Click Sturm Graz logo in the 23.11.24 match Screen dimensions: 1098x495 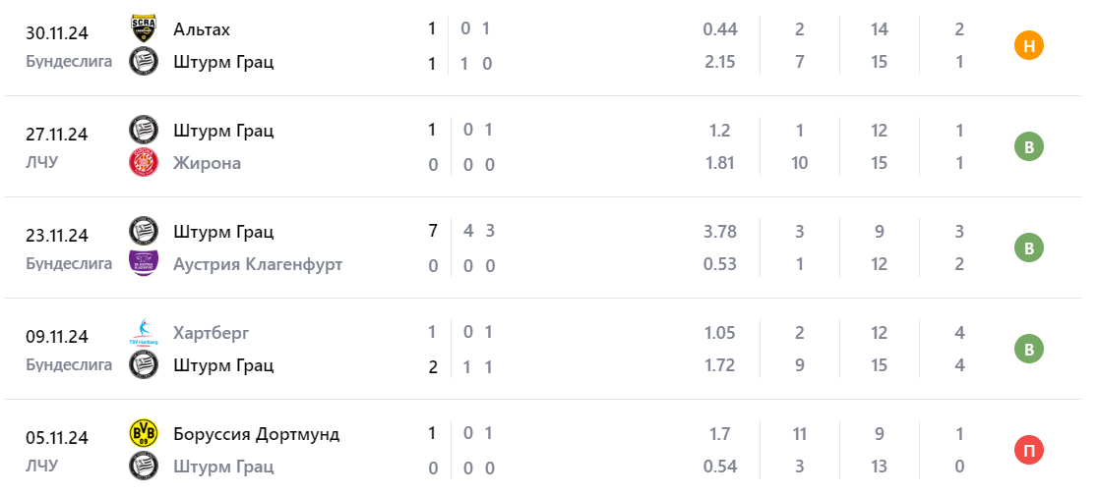tap(144, 232)
